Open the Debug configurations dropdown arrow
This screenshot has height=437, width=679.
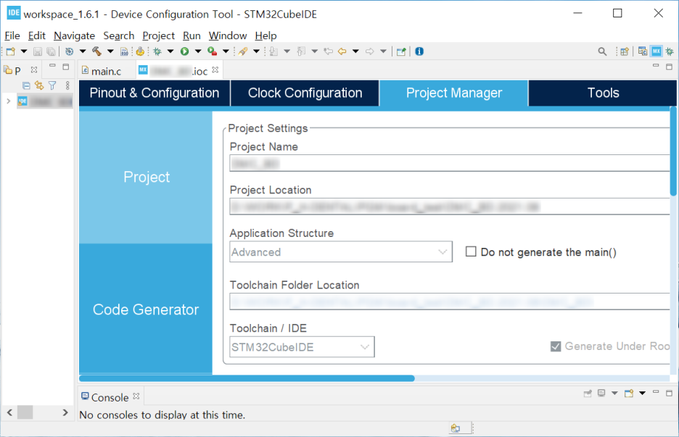[170, 51]
